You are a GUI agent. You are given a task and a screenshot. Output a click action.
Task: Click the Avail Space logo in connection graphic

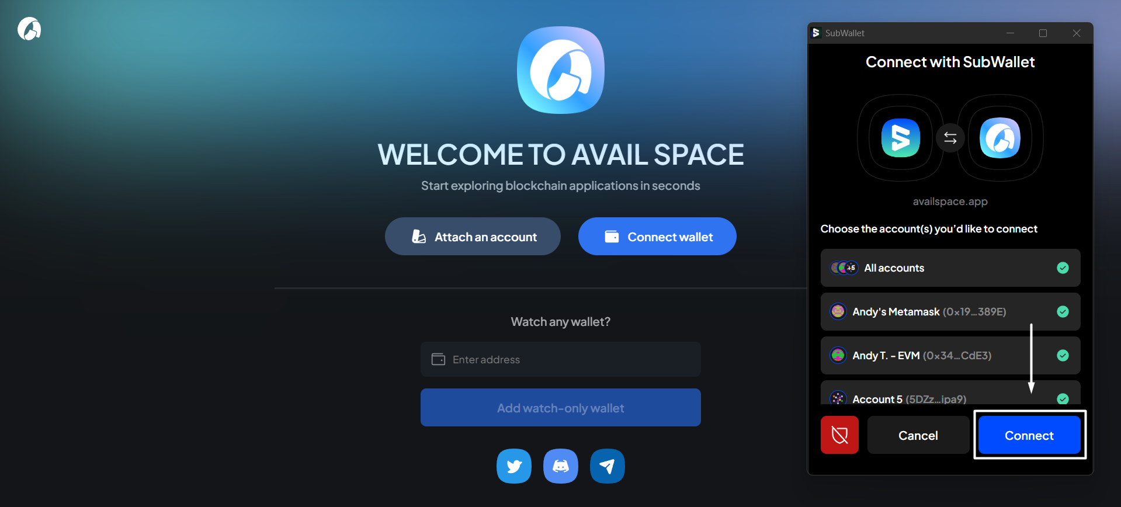pyautogui.click(x=1000, y=138)
